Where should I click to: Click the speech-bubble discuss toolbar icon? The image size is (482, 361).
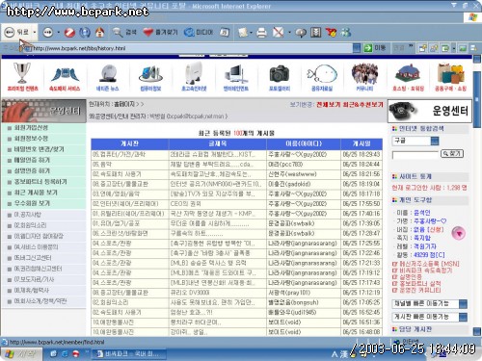(301, 33)
